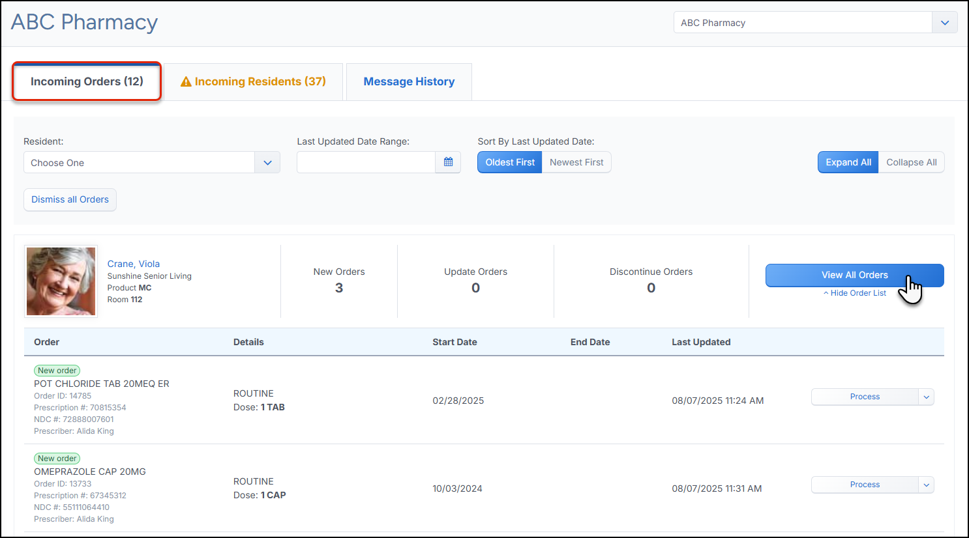
Task: Click the warning icon on Incoming Residents tab
Action: tap(186, 81)
